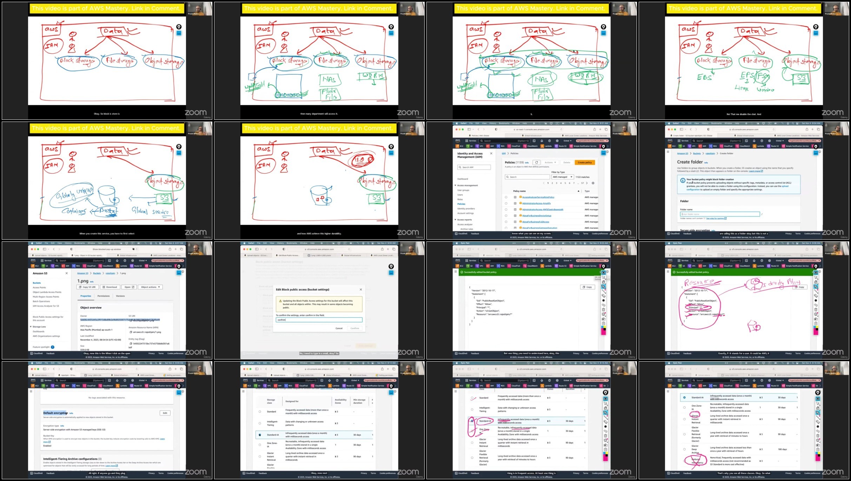This screenshot has height=481, width=851.
Task: Expand the AdministratorAccess-Amplify policy row plus icon
Action: (515, 203)
